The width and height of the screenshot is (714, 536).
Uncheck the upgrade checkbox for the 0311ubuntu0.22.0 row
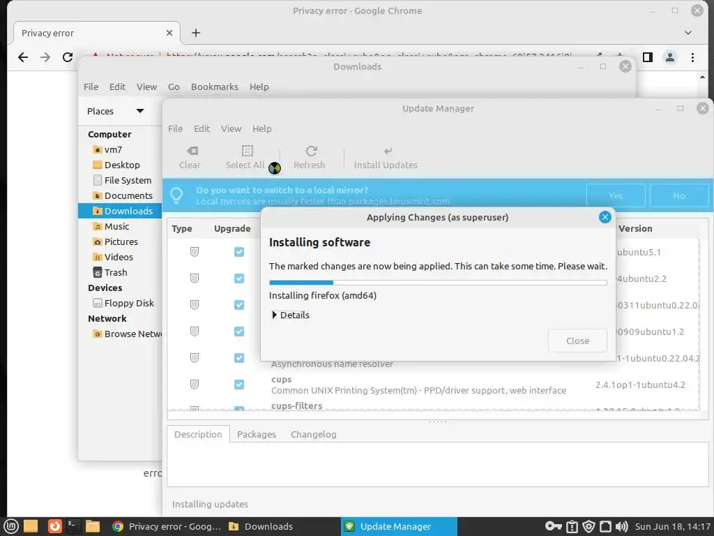[239, 305]
